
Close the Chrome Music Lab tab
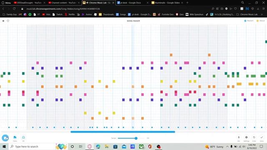point(113,3)
